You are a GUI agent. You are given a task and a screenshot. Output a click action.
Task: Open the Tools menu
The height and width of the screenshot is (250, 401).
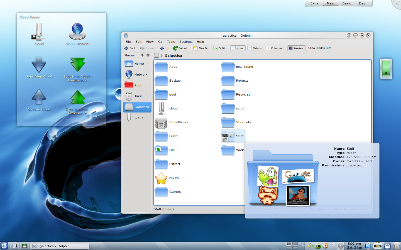(x=171, y=42)
